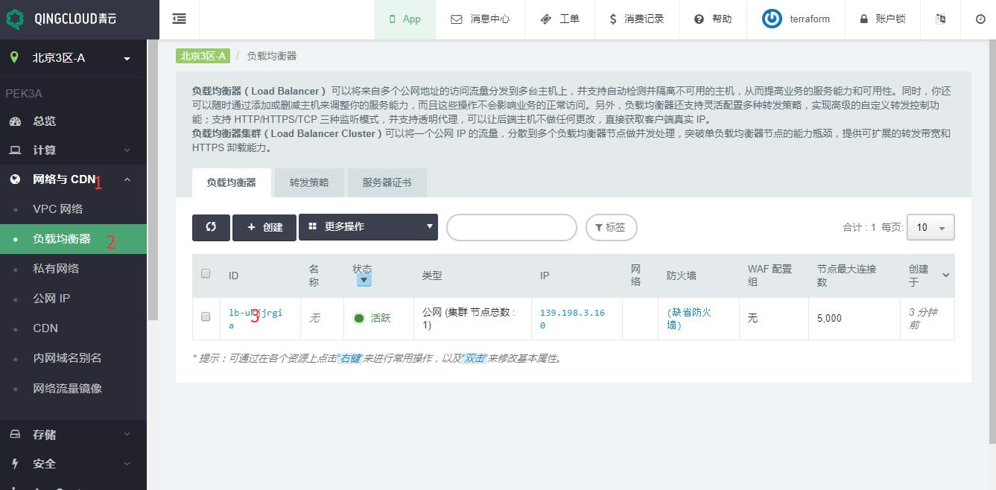The height and width of the screenshot is (490, 996).
Task: Switch to the 转发策略 tab
Action: point(309,182)
